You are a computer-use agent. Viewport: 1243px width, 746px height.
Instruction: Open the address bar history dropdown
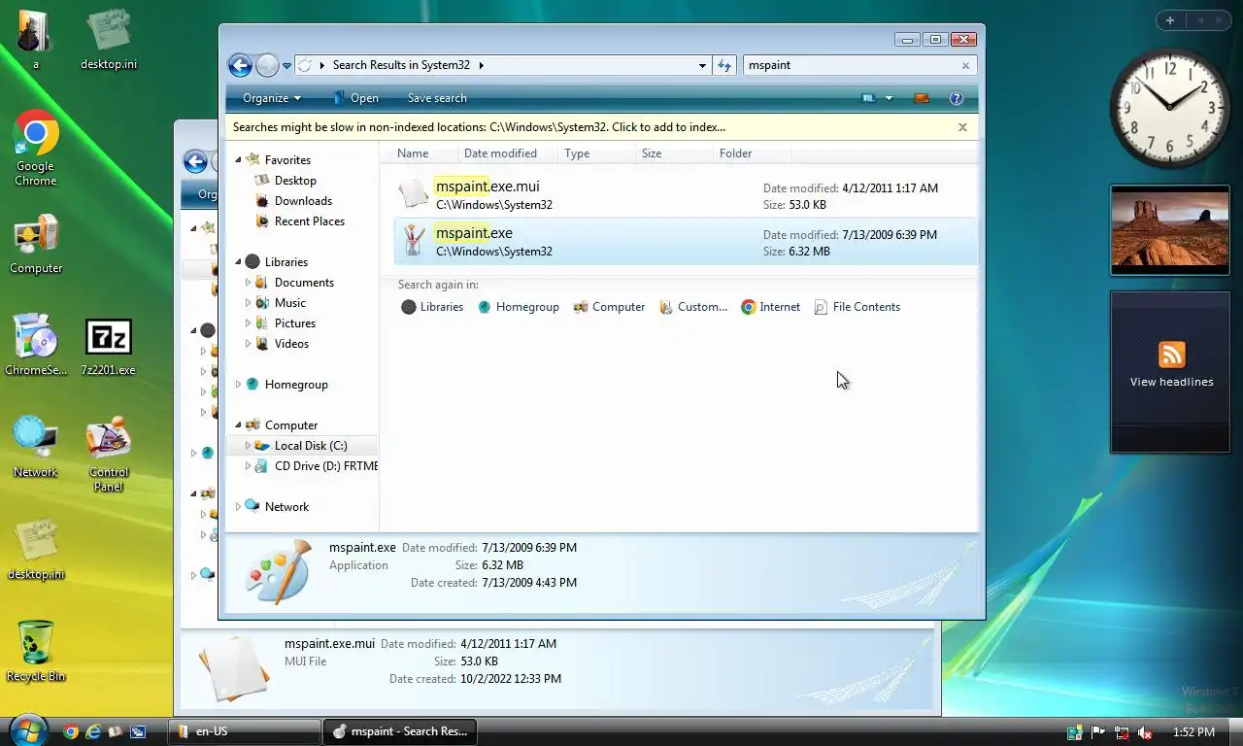pyautogui.click(x=702, y=65)
